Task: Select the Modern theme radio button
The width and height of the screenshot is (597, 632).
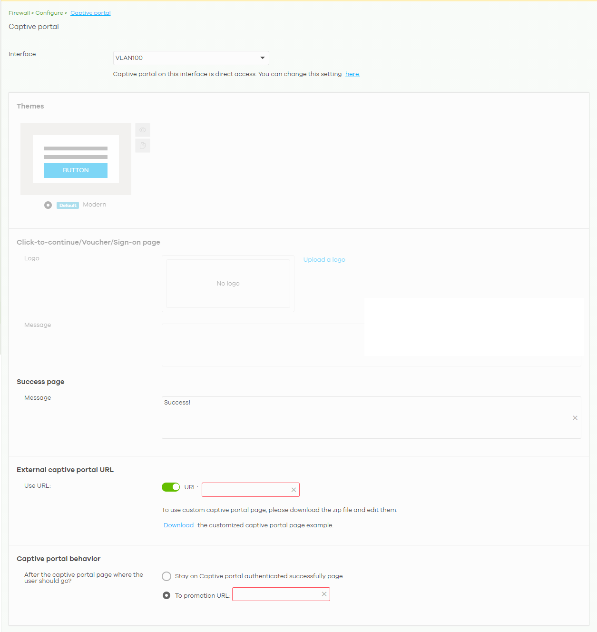Action: 48,205
